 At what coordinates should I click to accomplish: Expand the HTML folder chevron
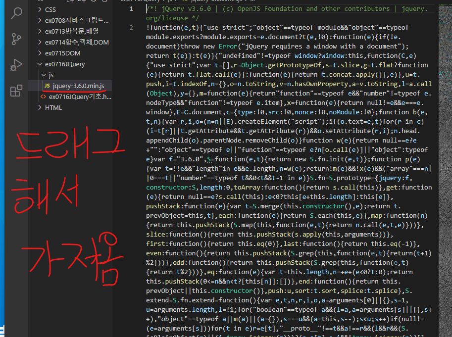click(x=40, y=108)
